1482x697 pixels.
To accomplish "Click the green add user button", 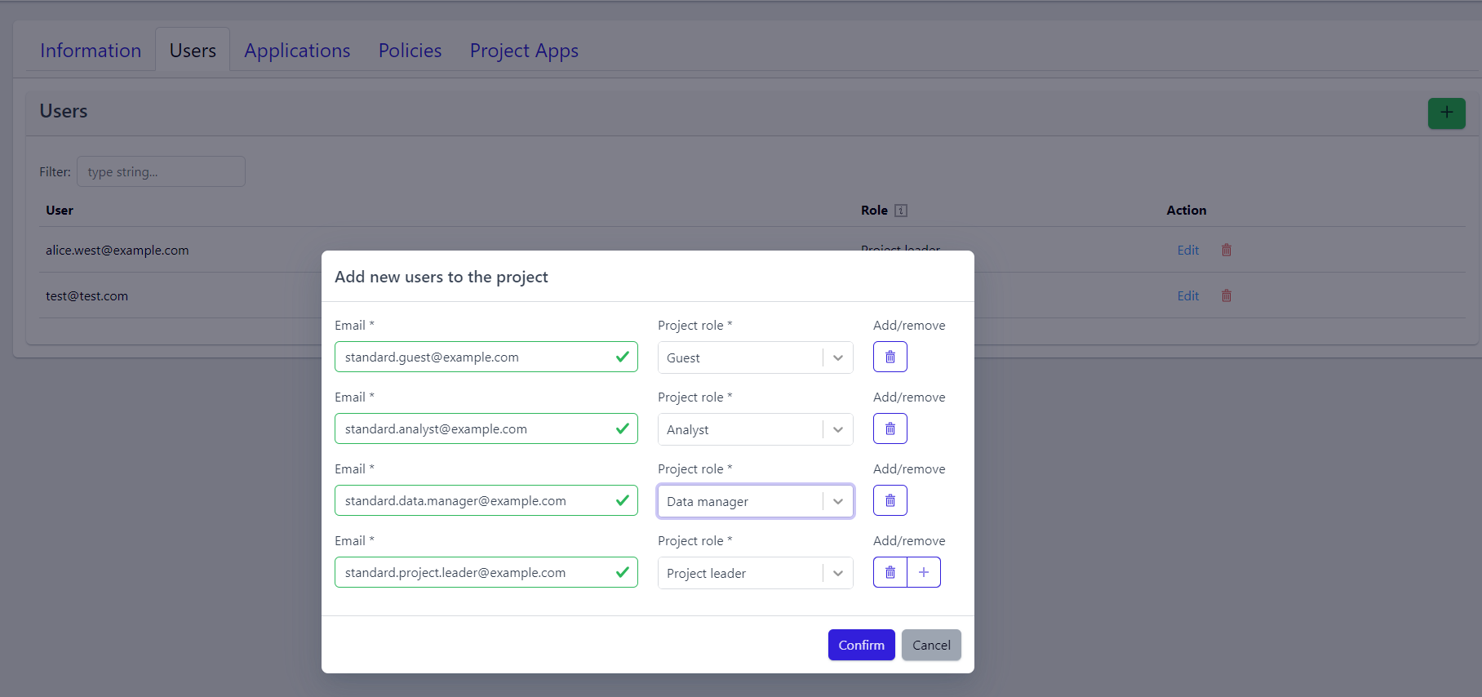I will pyautogui.click(x=1446, y=113).
